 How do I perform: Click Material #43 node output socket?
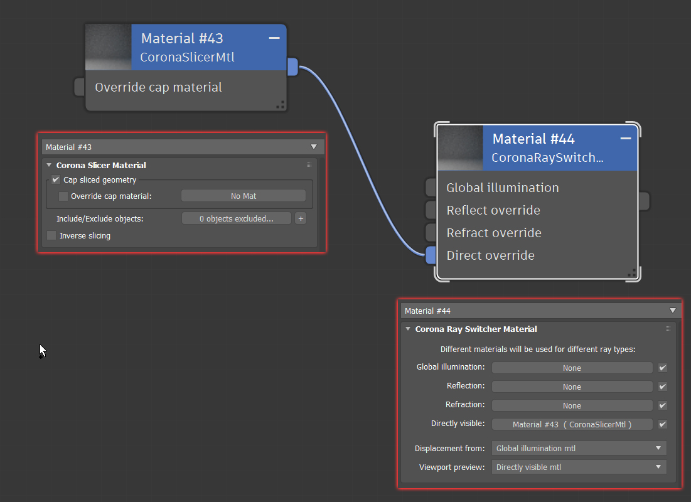click(x=292, y=67)
